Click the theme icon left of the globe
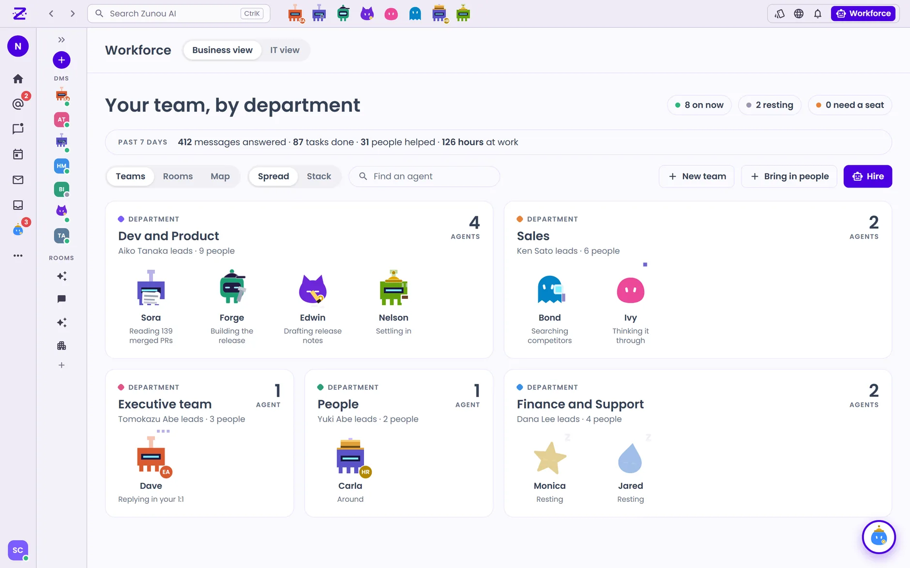 click(x=779, y=14)
